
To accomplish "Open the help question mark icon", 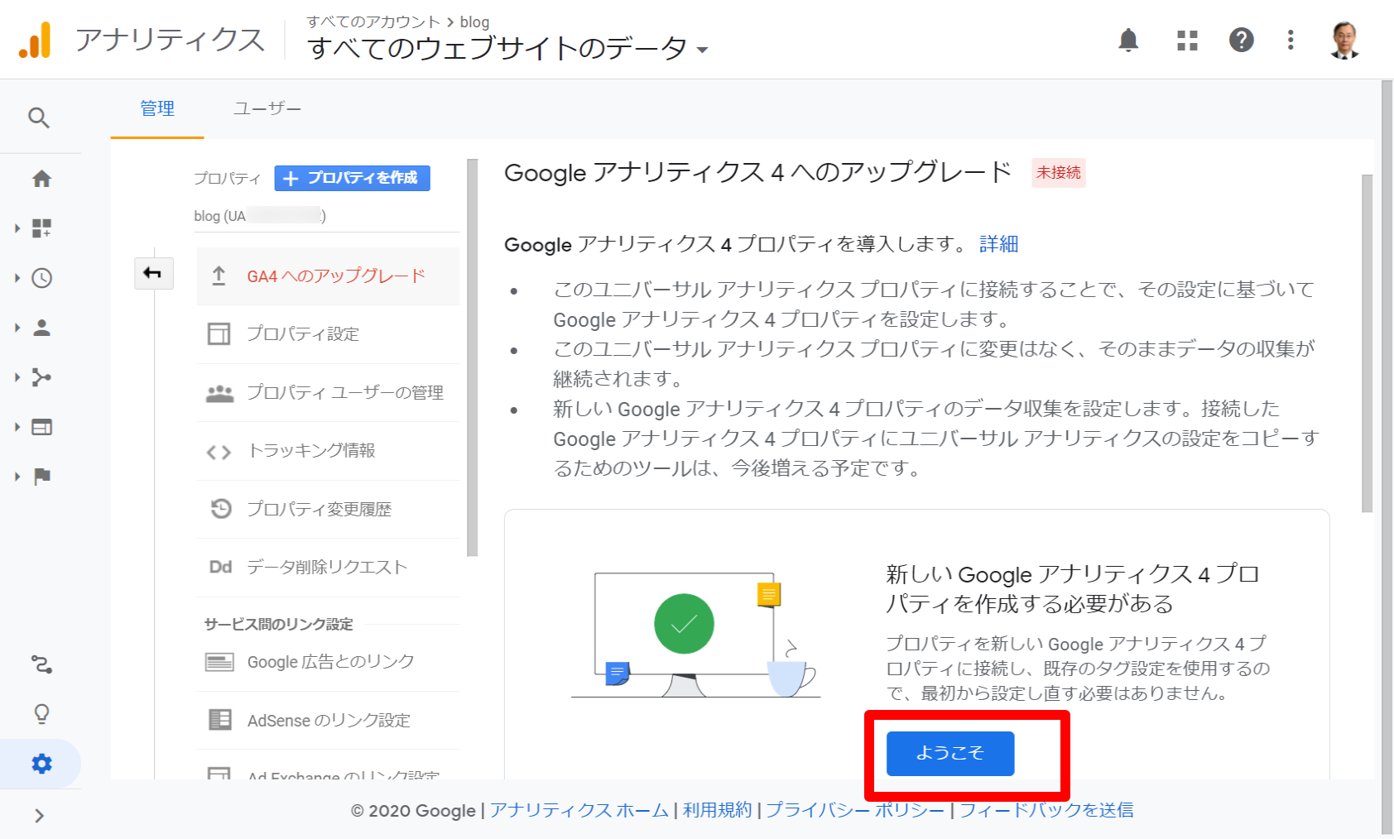I will (x=1241, y=40).
